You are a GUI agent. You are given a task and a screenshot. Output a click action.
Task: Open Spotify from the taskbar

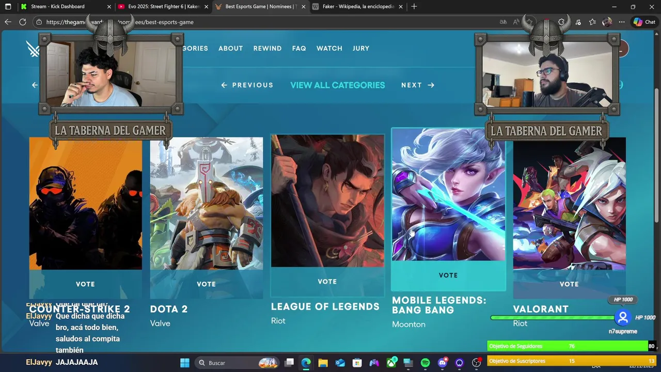click(425, 363)
